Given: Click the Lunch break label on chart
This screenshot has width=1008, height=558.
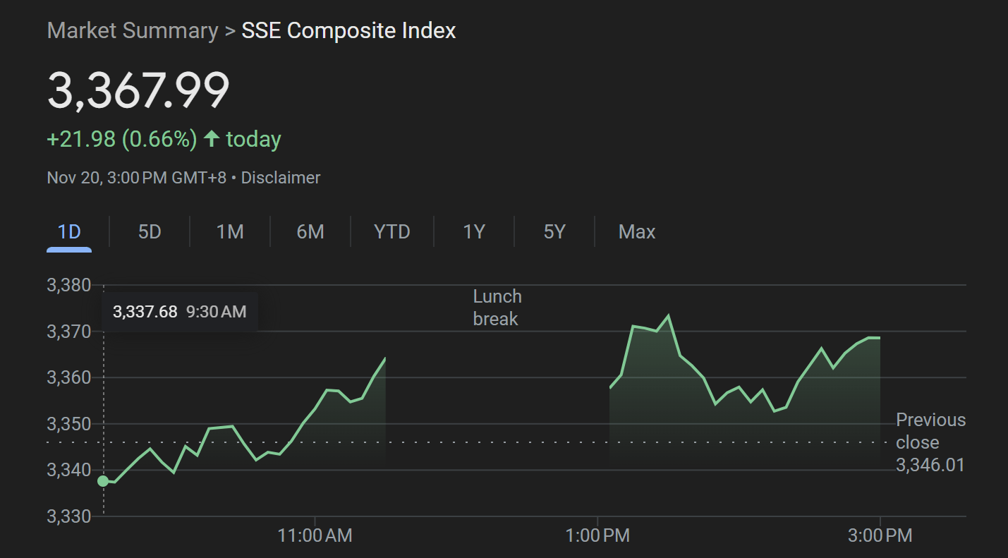Looking at the screenshot, I should (x=497, y=308).
